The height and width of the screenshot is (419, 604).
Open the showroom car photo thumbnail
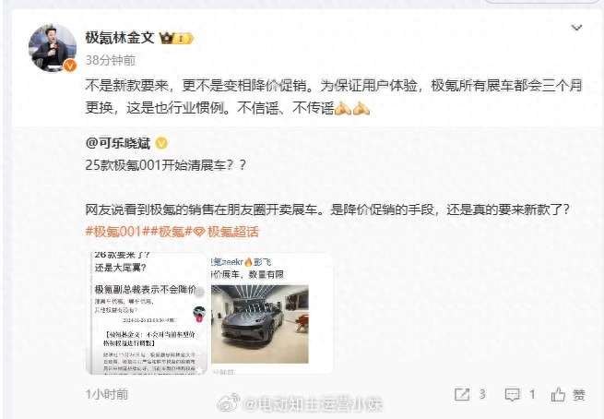point(271,313)
